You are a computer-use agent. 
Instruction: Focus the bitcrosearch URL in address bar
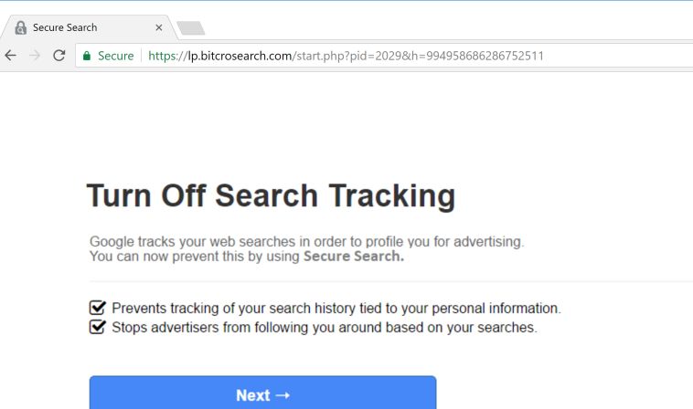(346, 56)
